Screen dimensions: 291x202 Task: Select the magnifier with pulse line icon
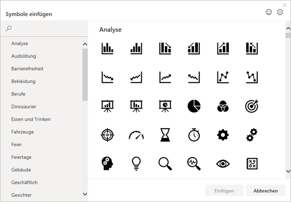[194, 163]
